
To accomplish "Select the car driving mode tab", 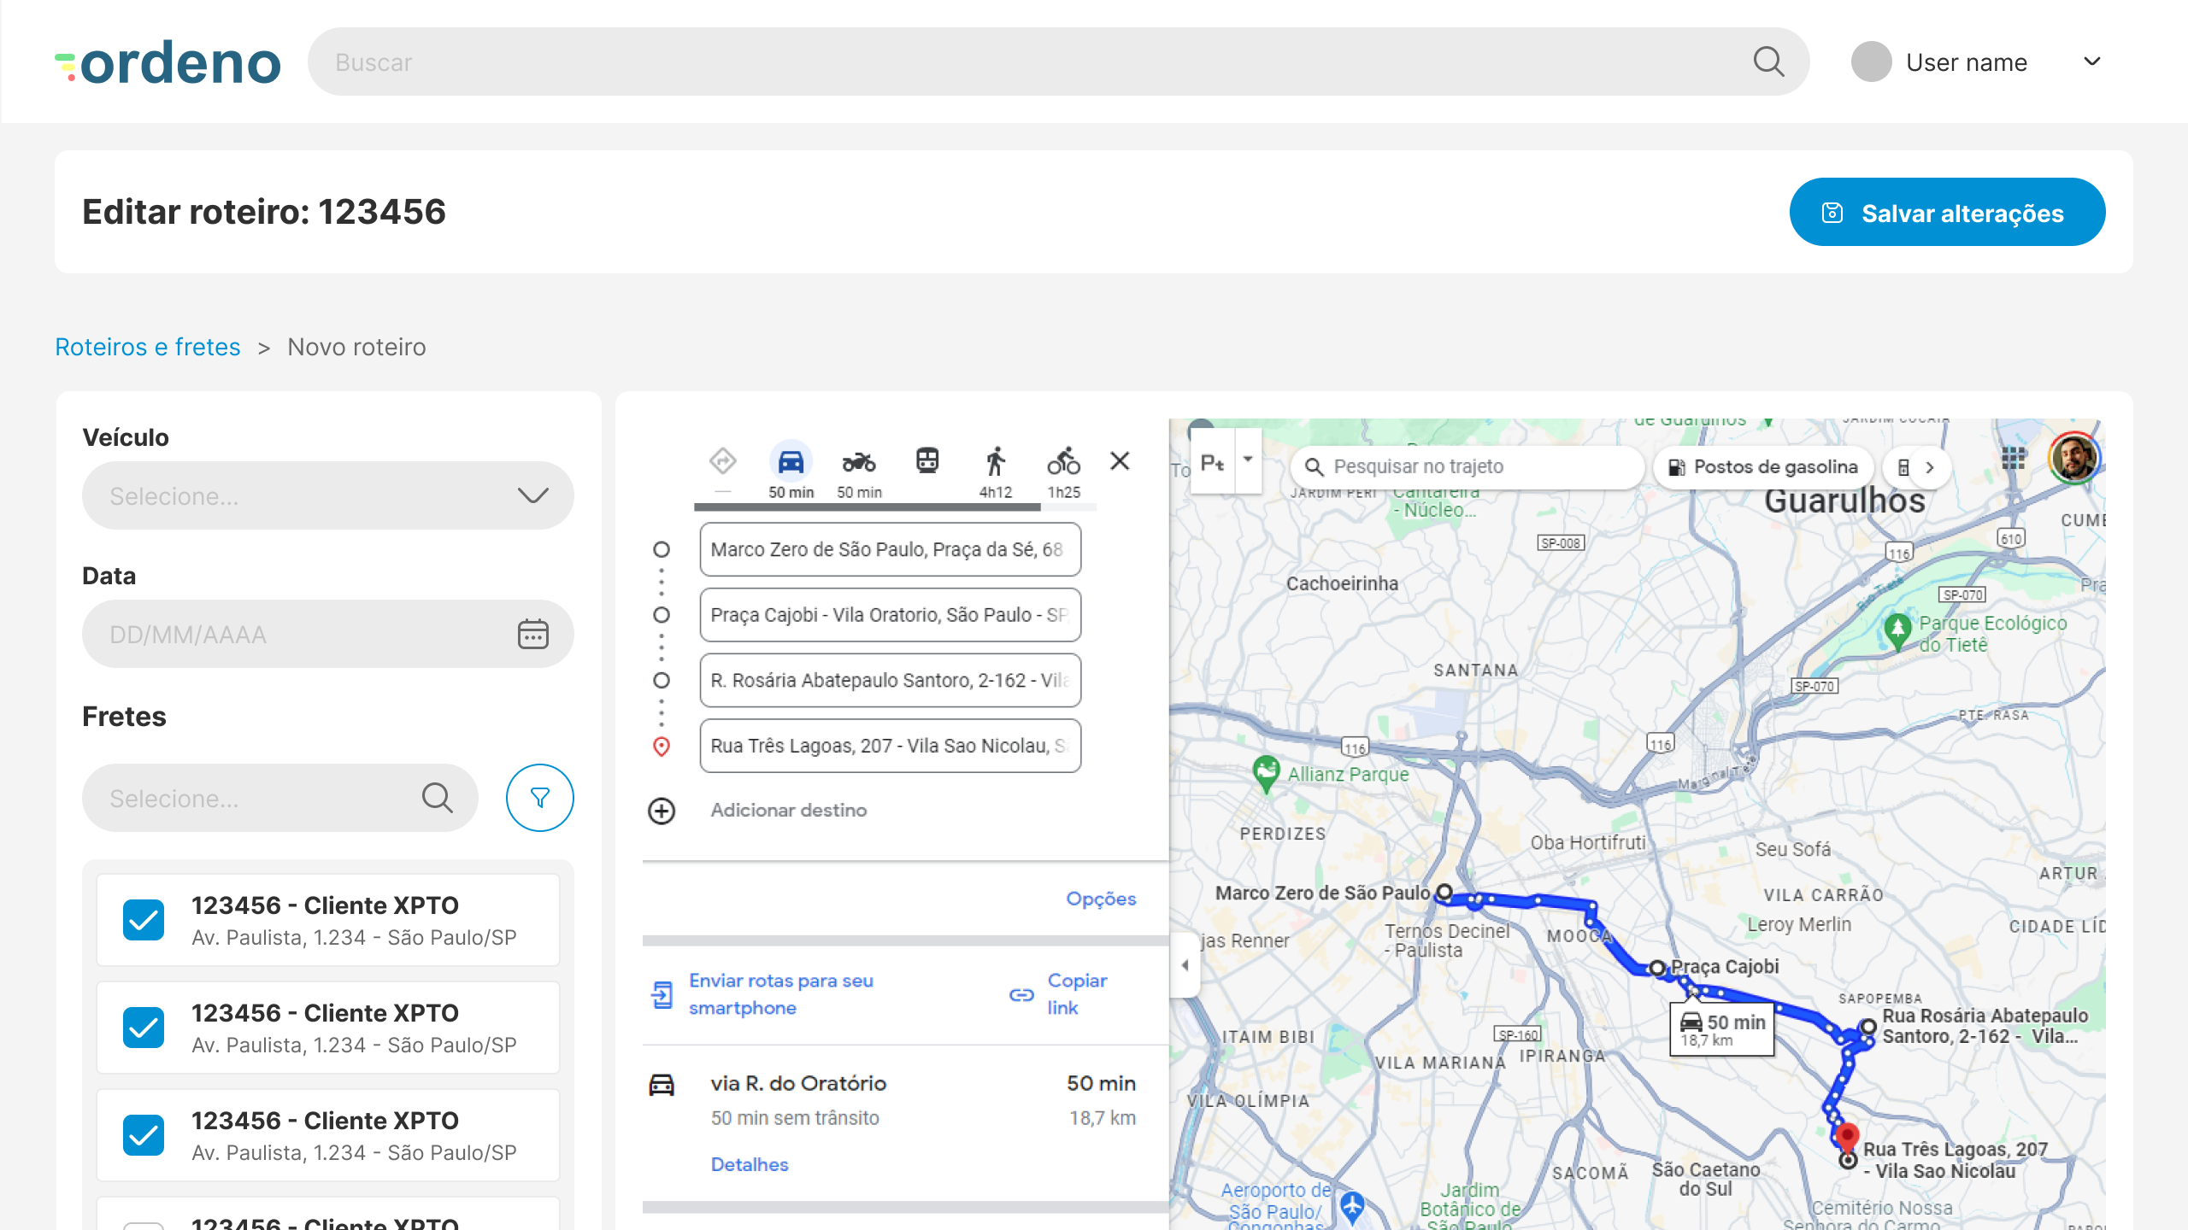I will click(791, 462).
